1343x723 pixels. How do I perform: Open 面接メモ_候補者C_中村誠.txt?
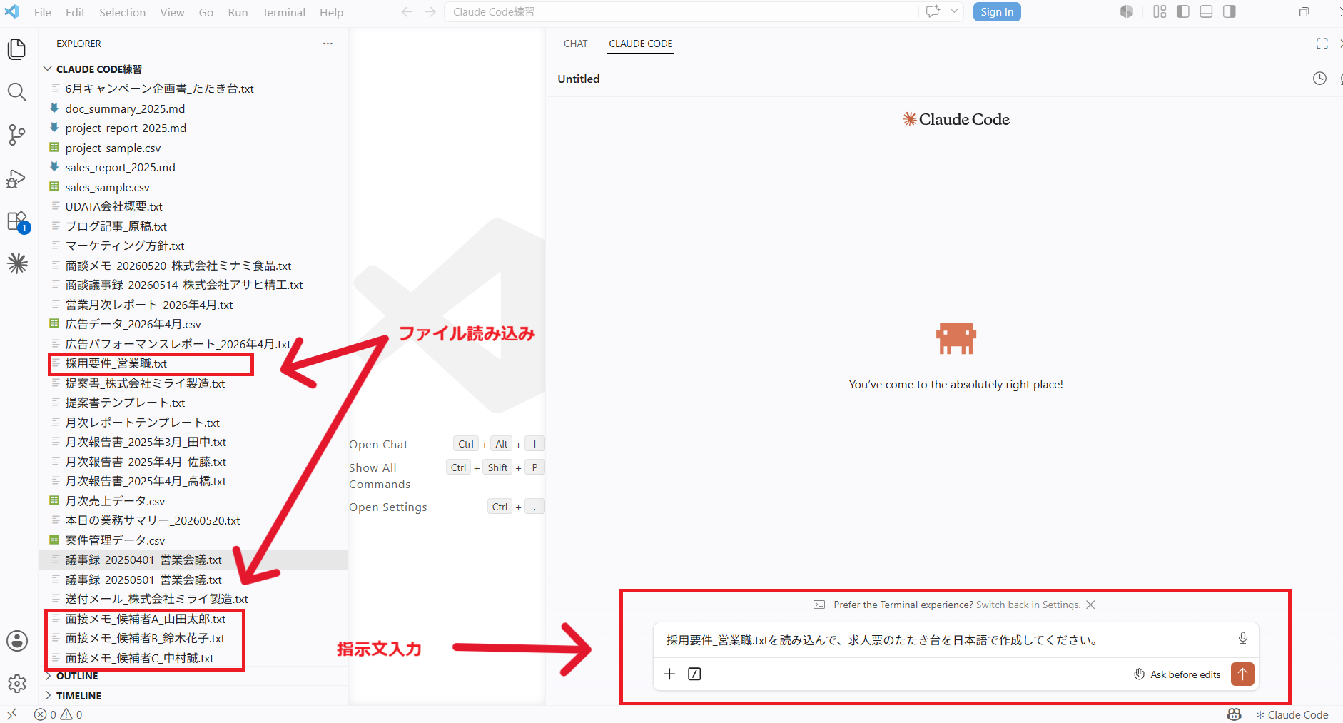click(x=193, y=658)
